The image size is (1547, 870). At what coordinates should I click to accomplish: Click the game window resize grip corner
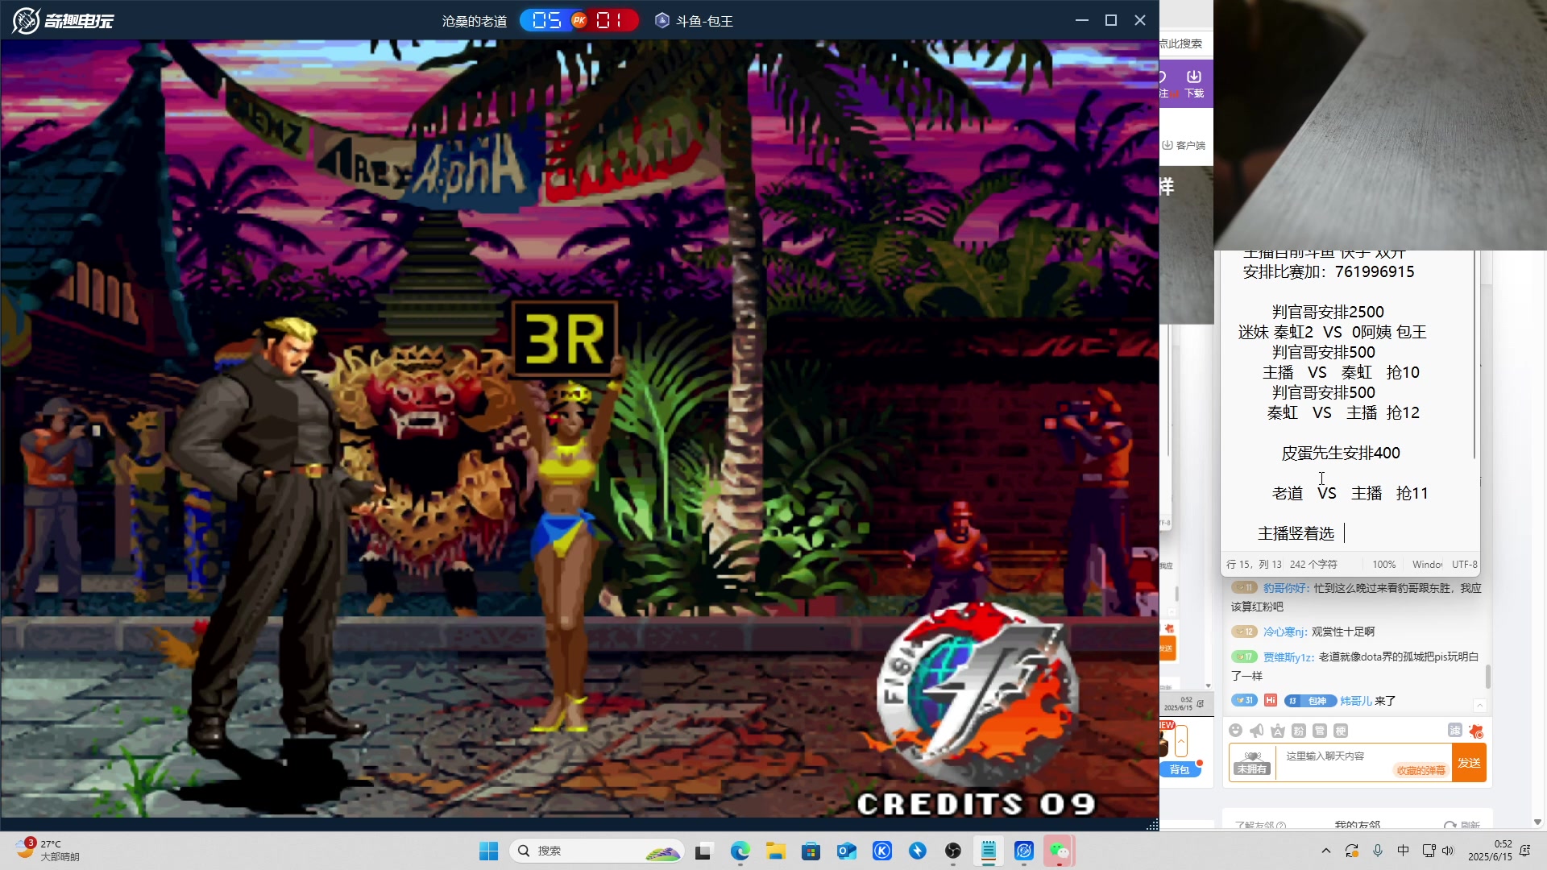pyautogui.click(x=1152, y=824)
